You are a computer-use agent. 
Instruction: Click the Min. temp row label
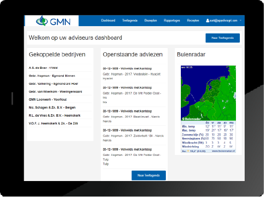(188, 126)
